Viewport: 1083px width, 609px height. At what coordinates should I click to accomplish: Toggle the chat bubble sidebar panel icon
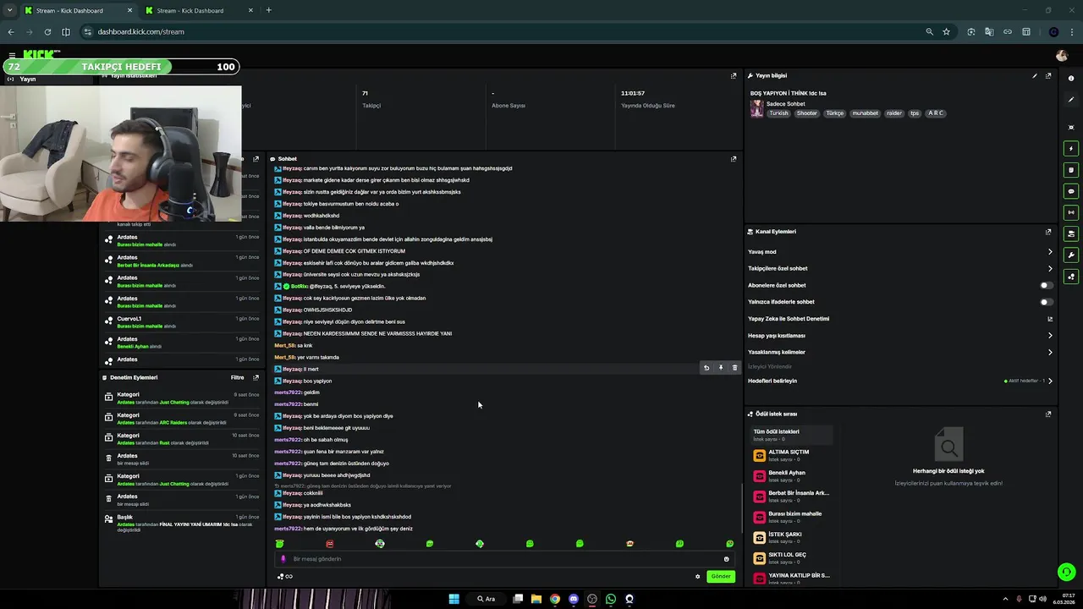[1071, 191]
